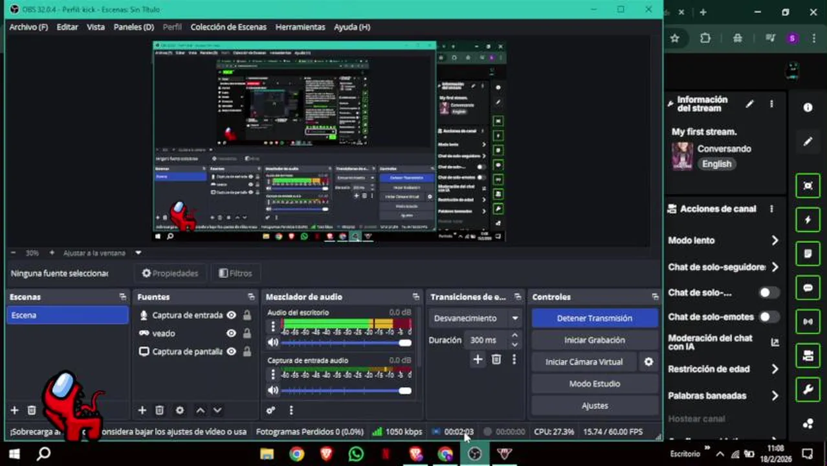Image resolution: width=827 pixels, height=466 pixels.
Task: Click the Modo Estudio button
Action: pyautogui.click(x=595, y=384)
